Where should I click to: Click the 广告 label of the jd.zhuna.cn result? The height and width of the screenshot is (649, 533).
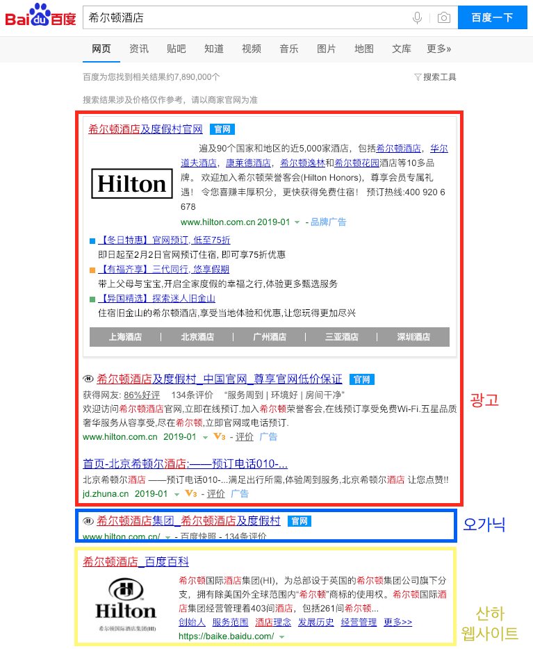click(240, 494)
